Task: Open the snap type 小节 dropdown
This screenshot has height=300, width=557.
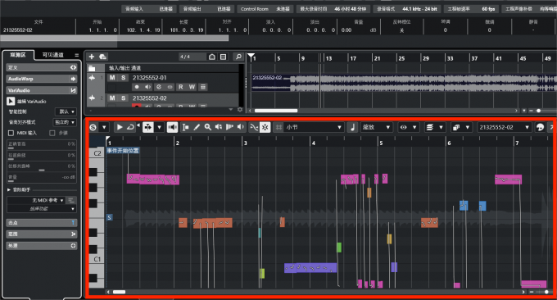Action: (x=314, y=127)
